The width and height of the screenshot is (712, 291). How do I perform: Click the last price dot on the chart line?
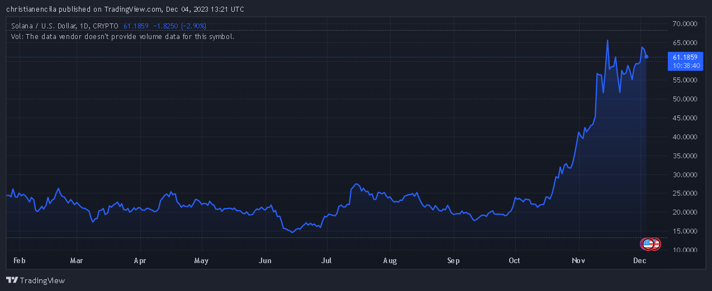pyautogui.click(x=647, y=56)
